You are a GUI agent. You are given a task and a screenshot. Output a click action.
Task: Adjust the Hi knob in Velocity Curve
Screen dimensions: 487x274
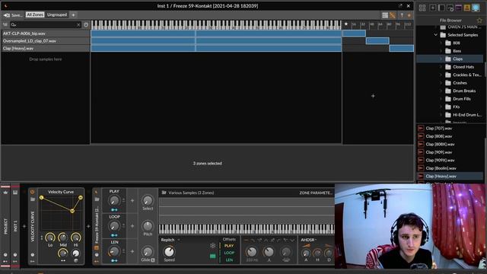click(x=76, y=237)
